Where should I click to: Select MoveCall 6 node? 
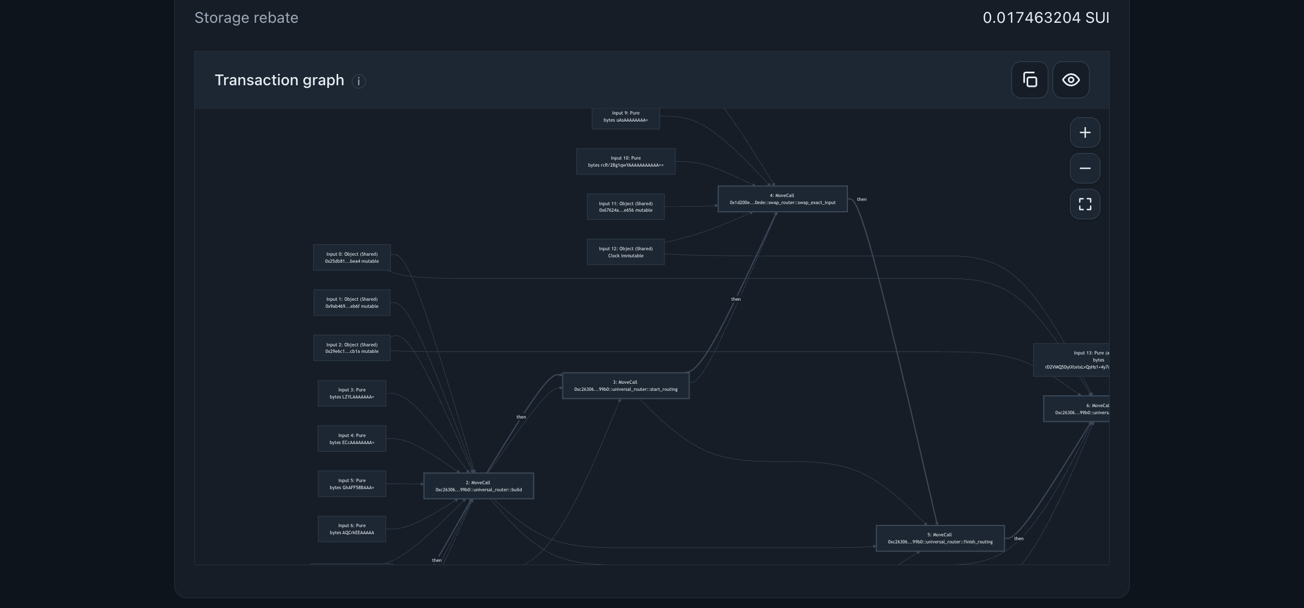[x=1076, y=409]
